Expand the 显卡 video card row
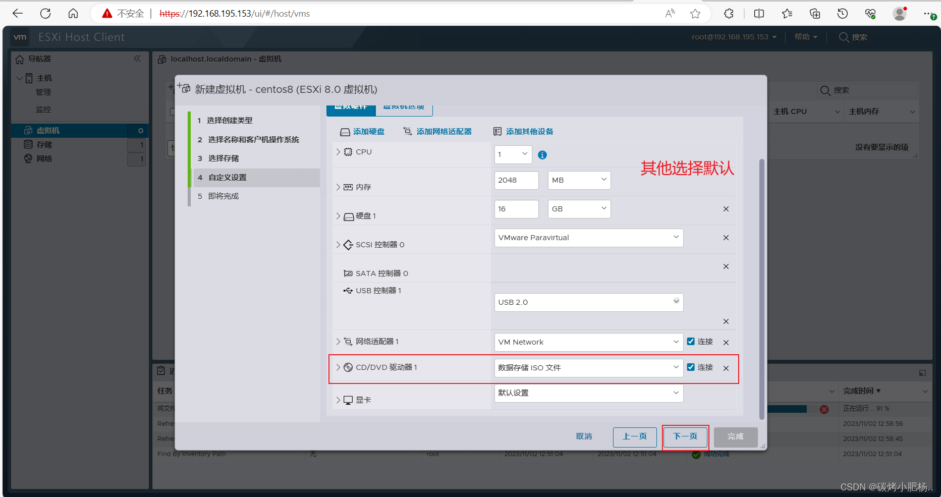This screenshot has width=941, height=497. pyautogui.click(x=338, y=400)
